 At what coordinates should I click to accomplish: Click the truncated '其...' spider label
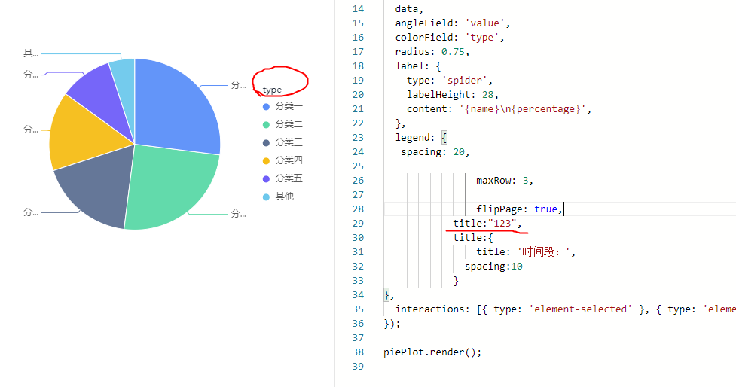(x=31, y=53)
